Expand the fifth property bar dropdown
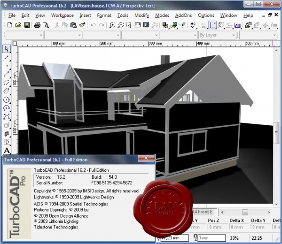 tap(195, 35)
